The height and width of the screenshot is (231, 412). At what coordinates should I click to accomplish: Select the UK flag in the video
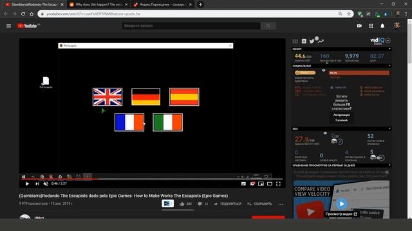click(108, 97)
